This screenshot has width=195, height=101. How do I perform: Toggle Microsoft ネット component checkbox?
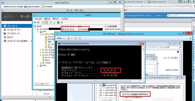click(101, 85)
